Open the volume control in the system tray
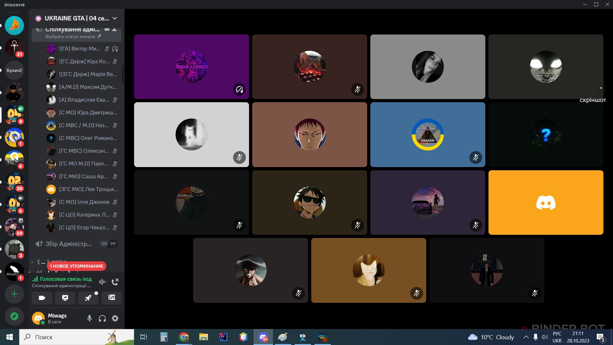613x345 pixels. pyautogui.click(x=545, y=337)
